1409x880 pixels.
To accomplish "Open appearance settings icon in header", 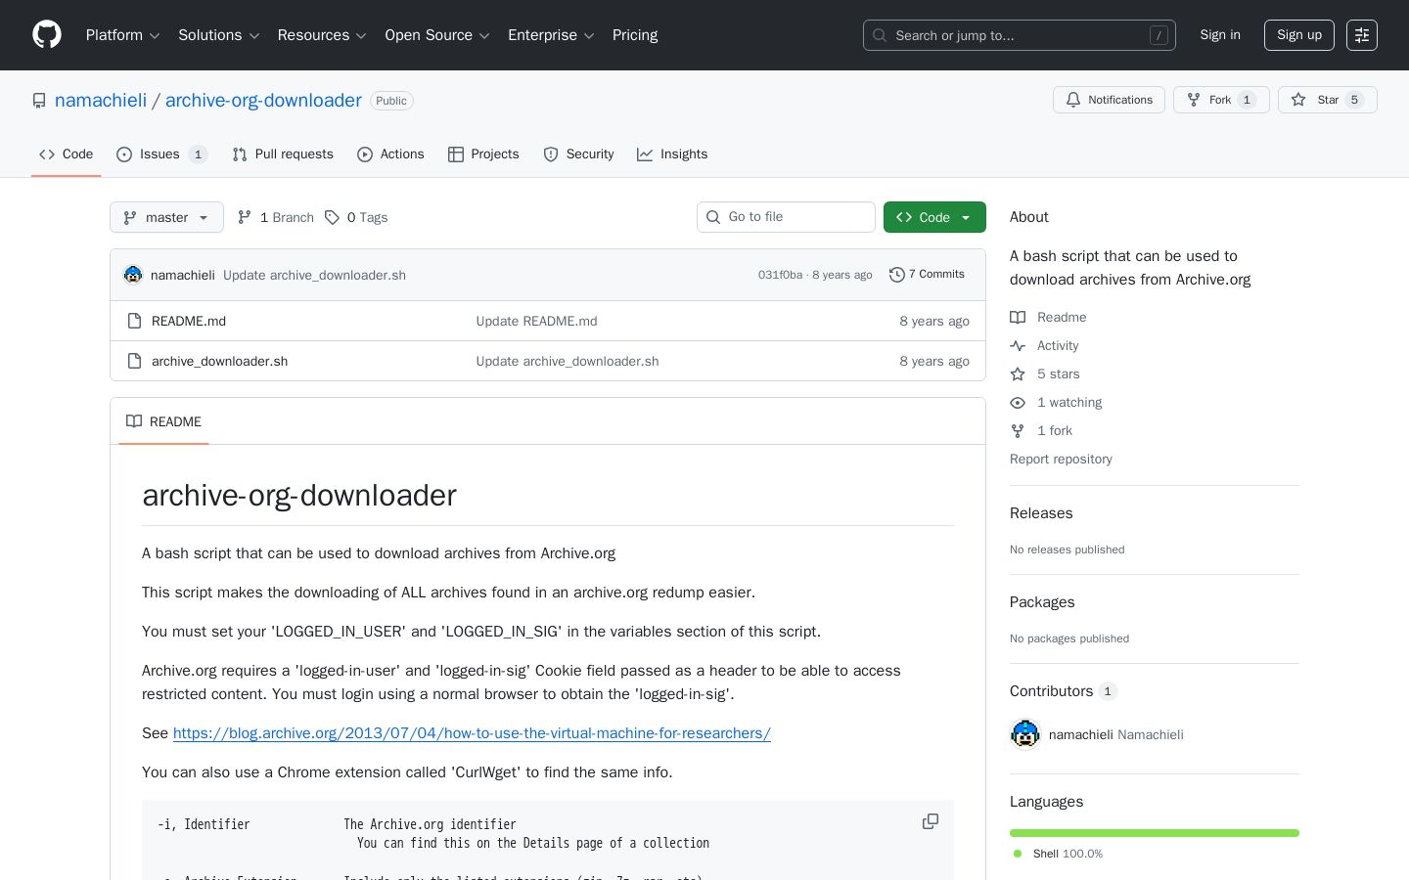I will pyautogui.click(x=1362, y=35).
